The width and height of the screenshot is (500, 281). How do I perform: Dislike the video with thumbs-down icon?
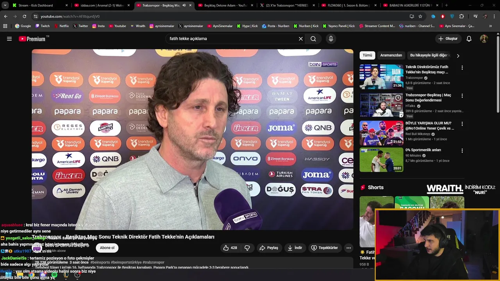tap(247, 248)
